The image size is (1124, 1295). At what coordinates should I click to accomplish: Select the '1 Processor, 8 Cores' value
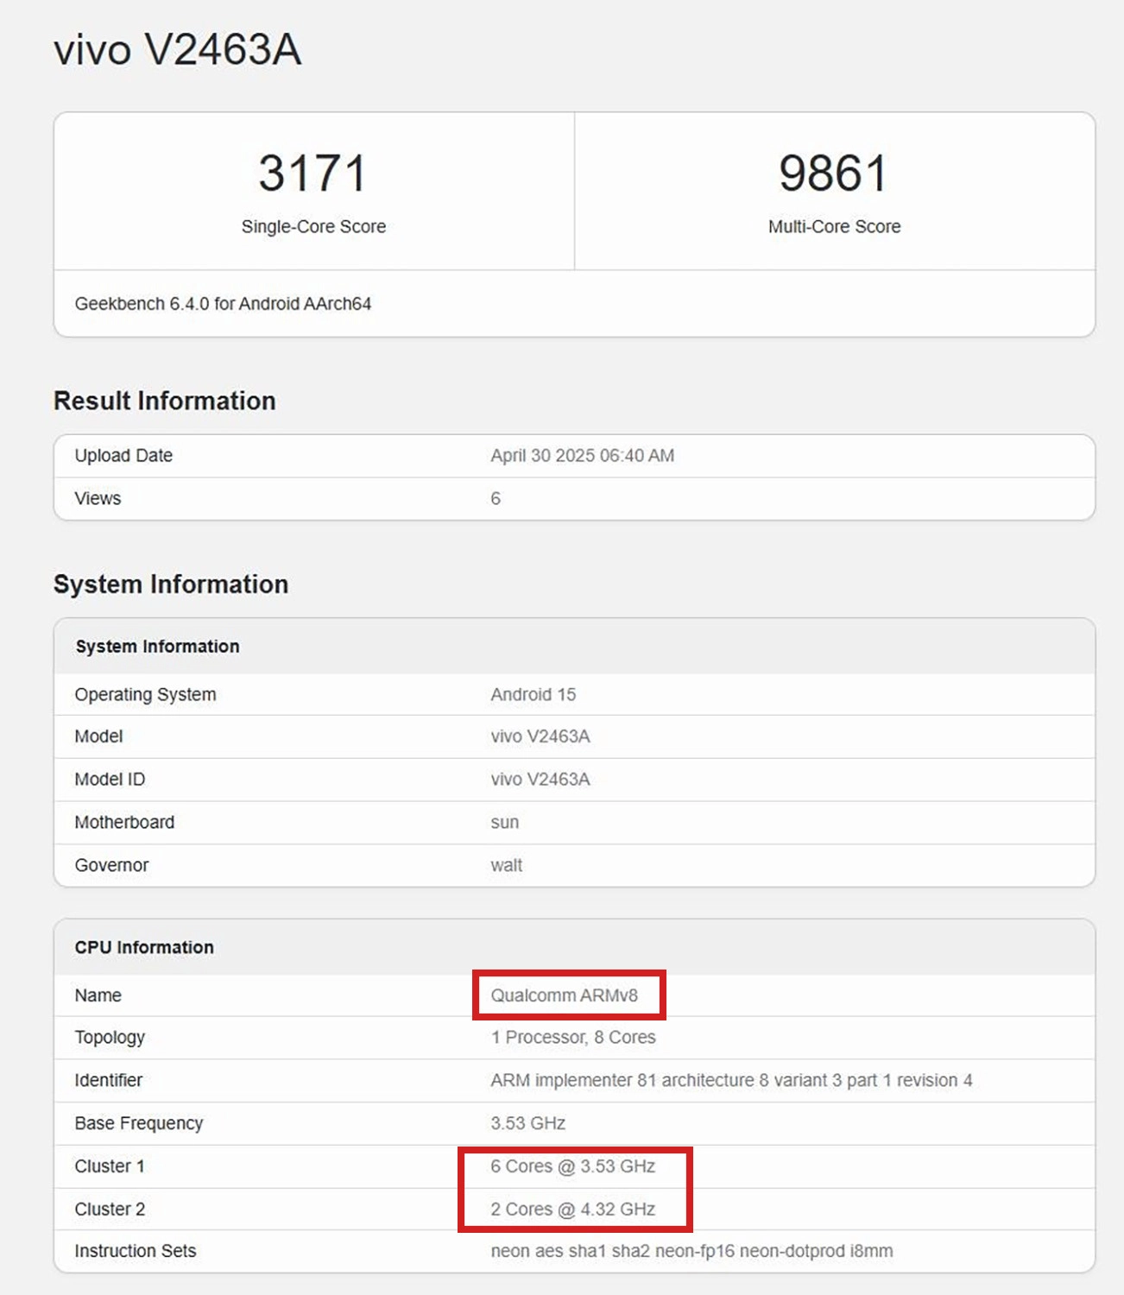pos(573,1037)
